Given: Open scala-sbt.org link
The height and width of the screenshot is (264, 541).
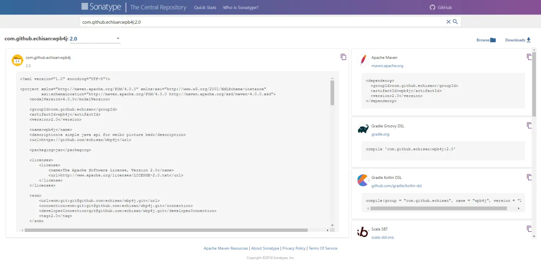Looking at the screenshot, I should click(x=383, y=237).
